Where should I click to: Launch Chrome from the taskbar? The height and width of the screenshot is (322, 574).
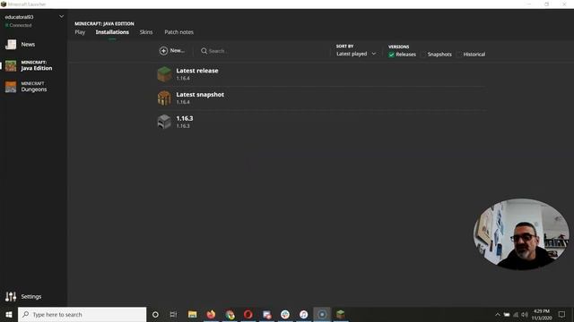(230, 314)
